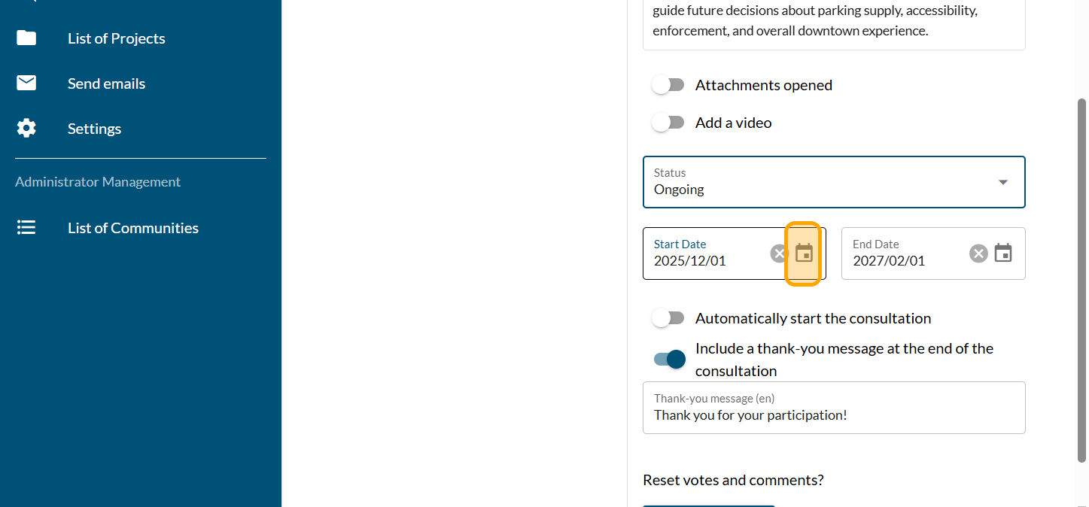This screenshot has height=507, width=1089.
Task: Open Settings from the sidebar
Action: pyautogui.click(x=94, y=129)
